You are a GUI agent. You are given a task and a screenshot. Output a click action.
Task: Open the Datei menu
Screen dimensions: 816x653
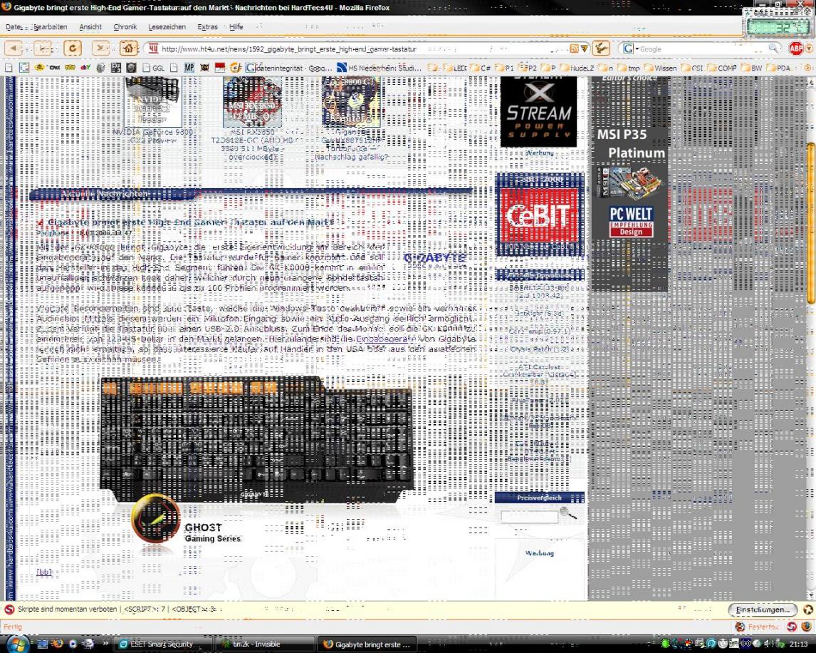click(14, 26)
